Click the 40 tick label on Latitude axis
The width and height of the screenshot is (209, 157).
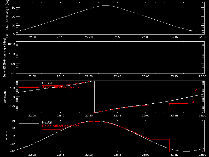[x=13, y=121]
